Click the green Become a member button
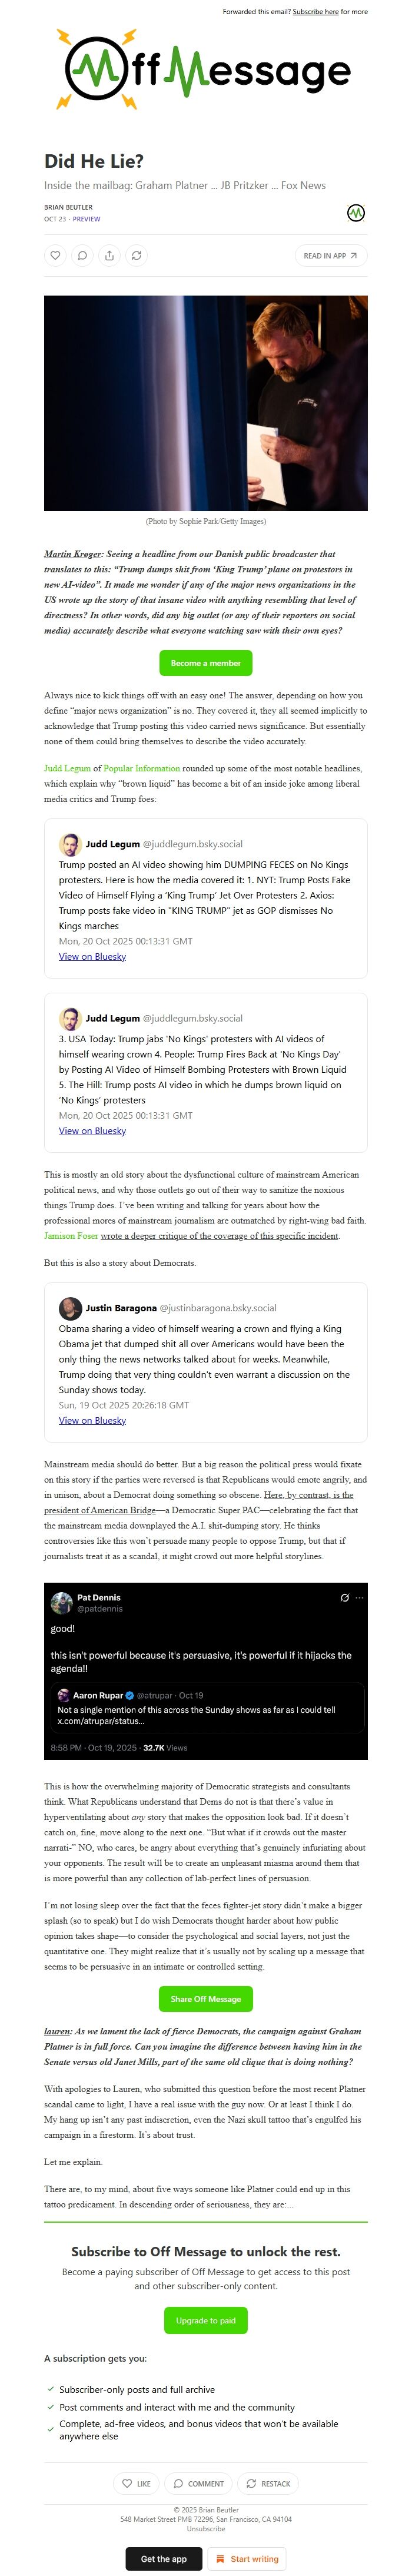Image resolution: width=412 pixels, height=2576 pixels. 206,663
